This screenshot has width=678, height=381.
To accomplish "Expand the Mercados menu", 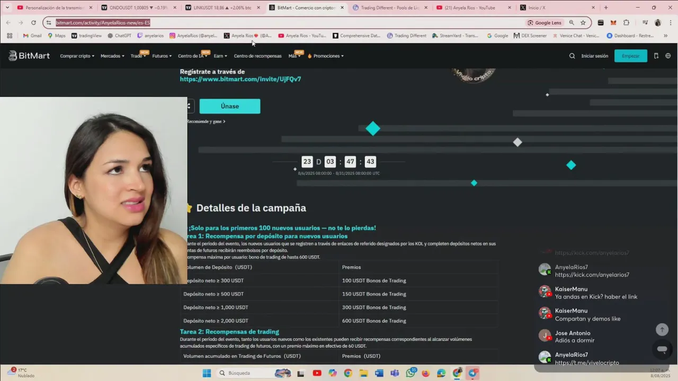I will (x=112, y=56).
